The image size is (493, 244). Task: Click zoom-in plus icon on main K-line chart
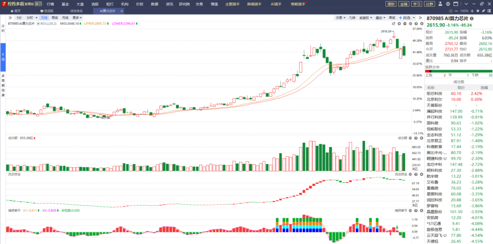[399, 24]
